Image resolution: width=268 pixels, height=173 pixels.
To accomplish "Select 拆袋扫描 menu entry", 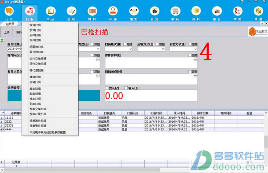I will [x=35, y=82].
